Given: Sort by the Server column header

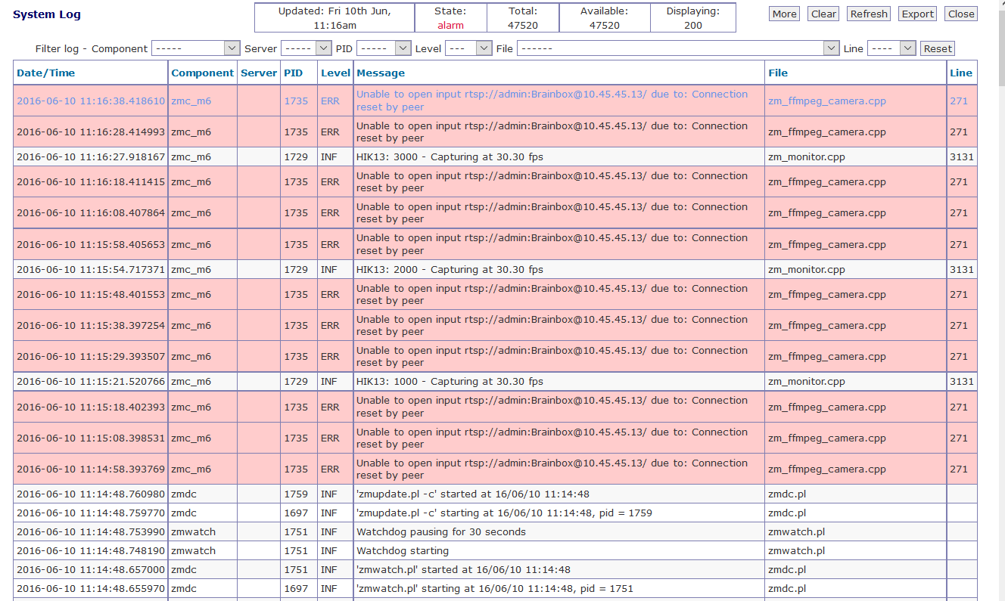Looking at the screenshot, I should [x=259, y=73].
